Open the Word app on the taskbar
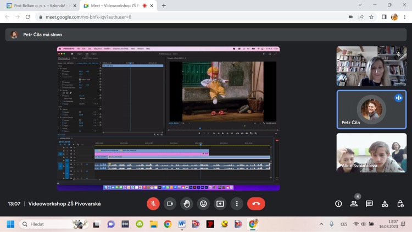 click(182, 224)
